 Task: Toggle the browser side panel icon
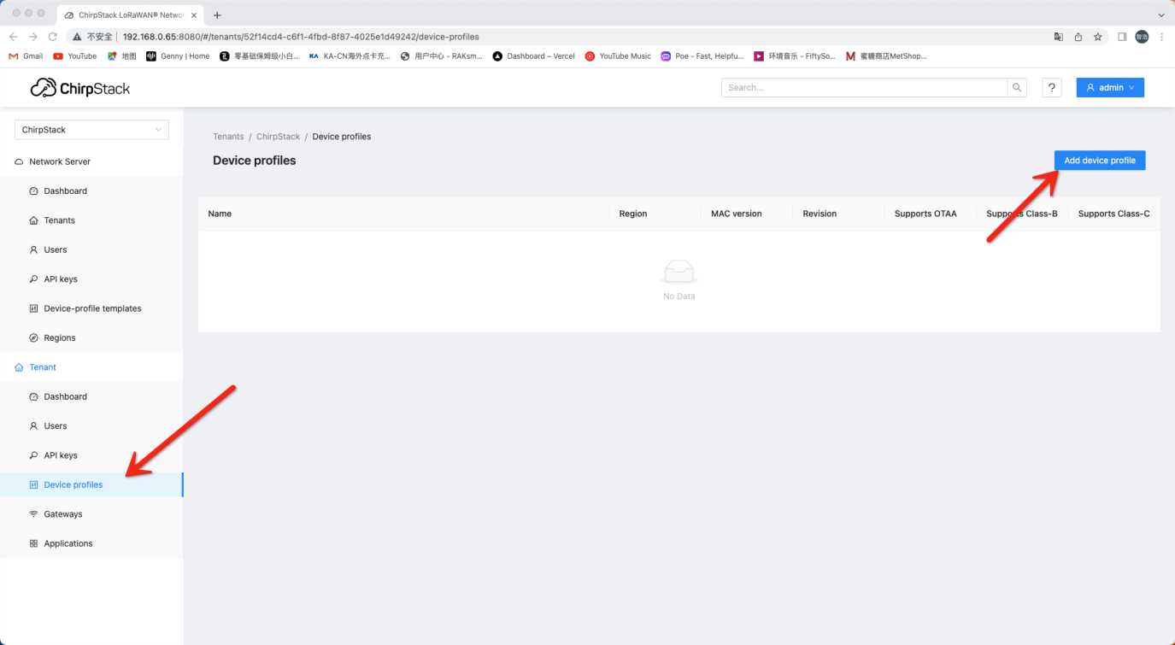tap(1122, 37)
